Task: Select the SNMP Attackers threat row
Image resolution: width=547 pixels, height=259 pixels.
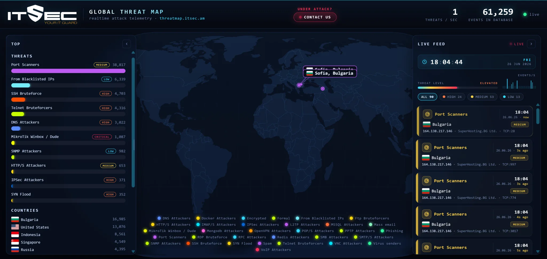Action: [68, 154]
